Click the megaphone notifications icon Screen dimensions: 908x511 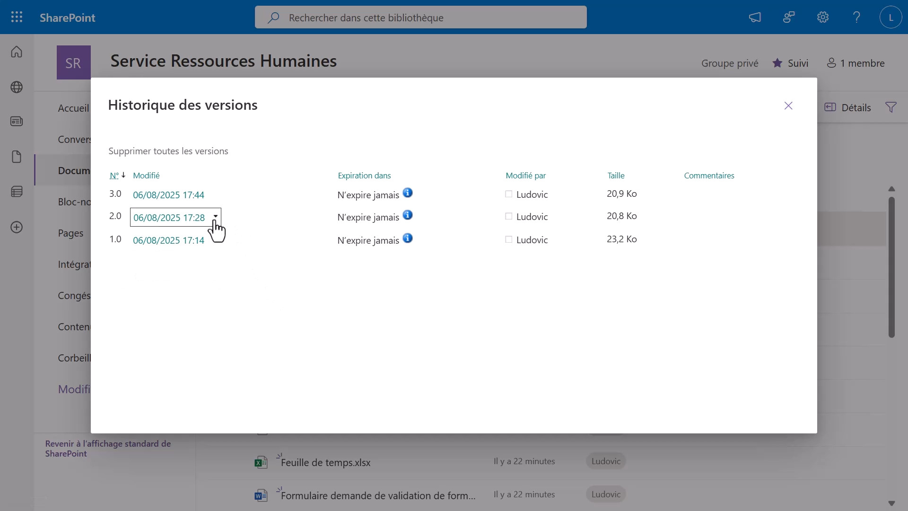coord(755,18)
